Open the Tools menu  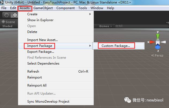coord(83,8)
